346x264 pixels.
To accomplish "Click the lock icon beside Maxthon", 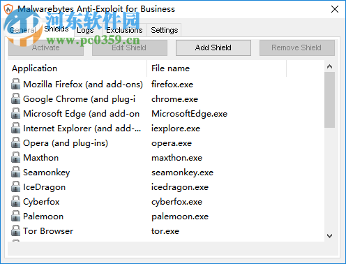I will click(15, 158).
